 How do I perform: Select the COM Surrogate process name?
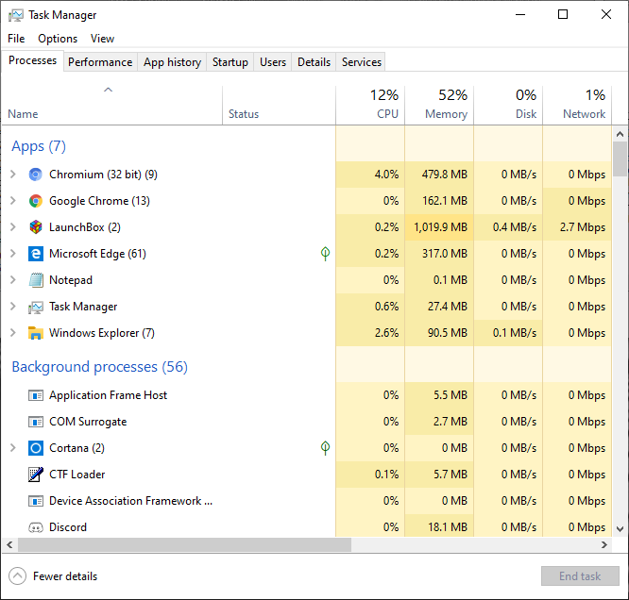(88, 422)
